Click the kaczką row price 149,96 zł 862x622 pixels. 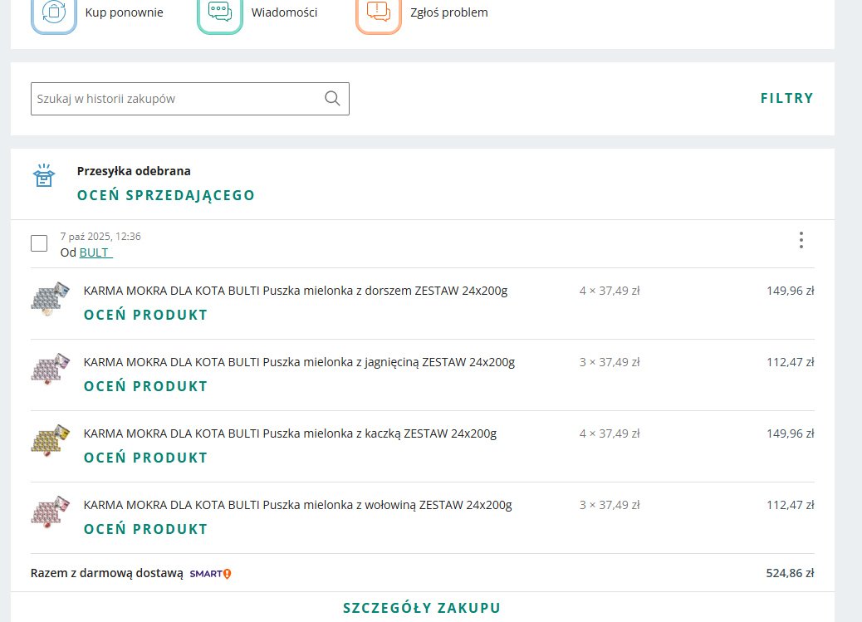coord(790,434)
